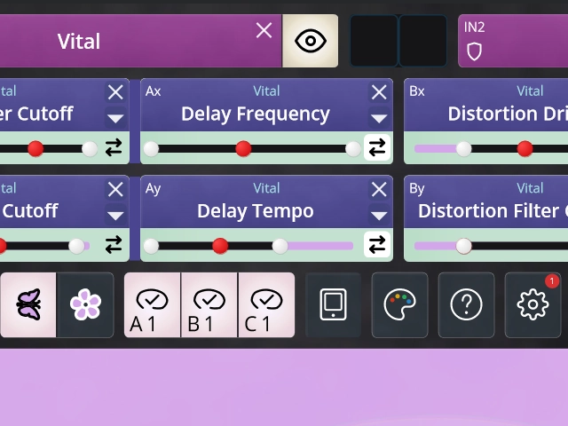Expand the Delay Frequency dropdown arrow
The height and width of the screenshot is (426, 568).
pos(379,118)
